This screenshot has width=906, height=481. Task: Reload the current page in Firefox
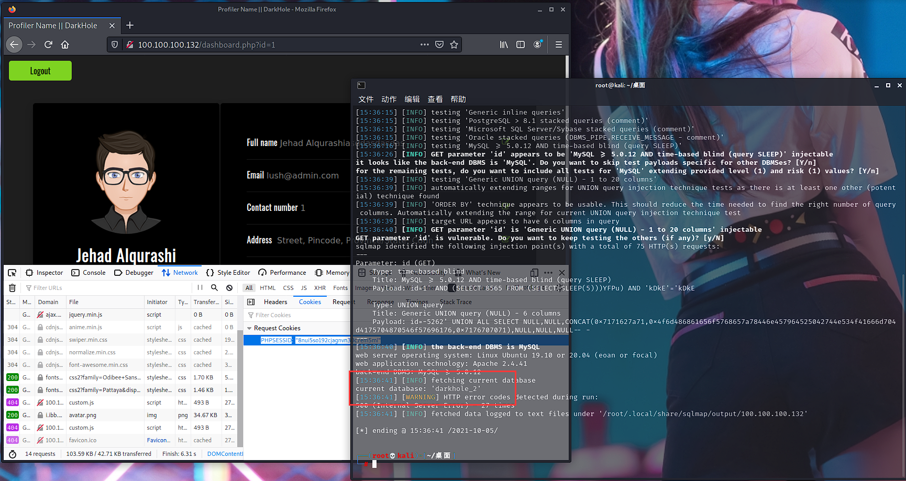(x=48, y=44)
